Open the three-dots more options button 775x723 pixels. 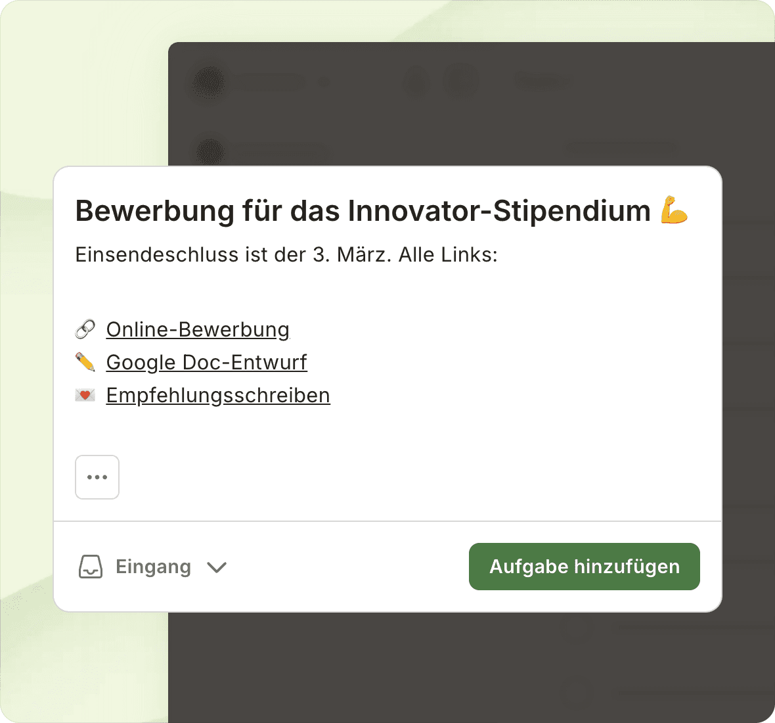coord(97,477)
